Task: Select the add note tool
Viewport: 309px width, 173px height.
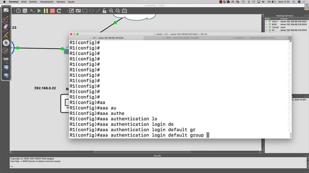Action: click(x=71, y=11)
